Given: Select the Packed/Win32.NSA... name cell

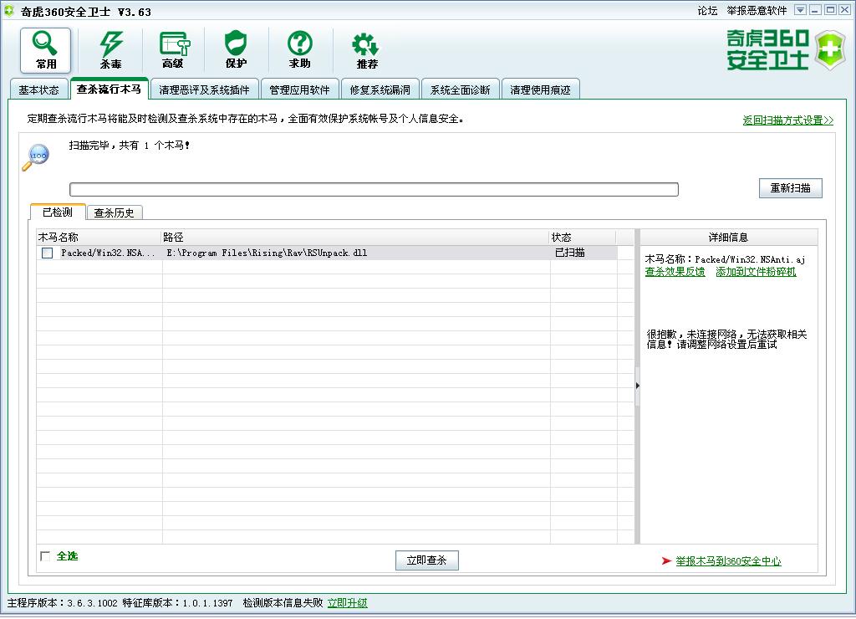Looking at the screenshot, I should tap(108, 253).
